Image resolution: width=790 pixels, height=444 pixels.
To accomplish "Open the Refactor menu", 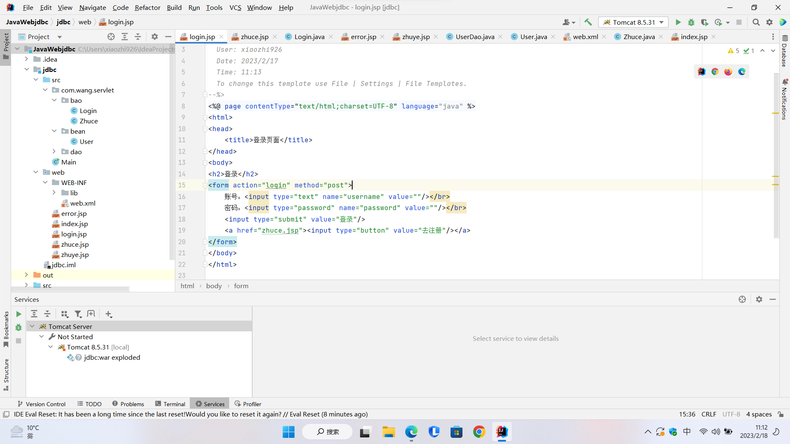I will tap(147, 7).
